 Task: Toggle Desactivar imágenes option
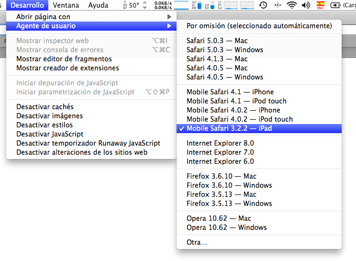click(x=91, y=116)
